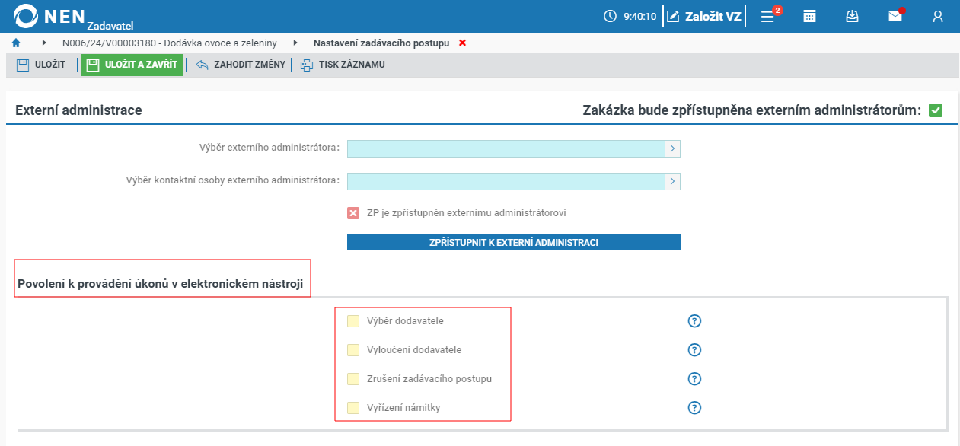Toggle external administrators access checkbox

pyautogui.click(x=936, y=110)
